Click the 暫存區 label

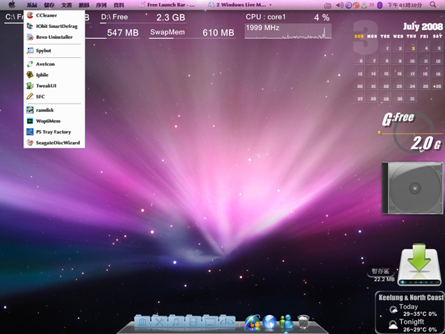coord(380,271)
